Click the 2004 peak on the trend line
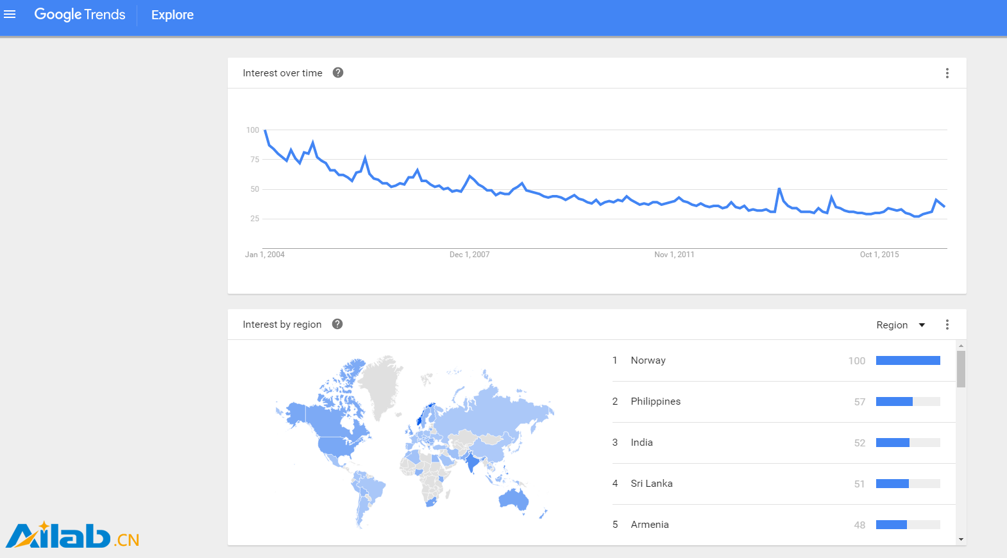Screen dimensions: 1007x558 pos(265,130)
